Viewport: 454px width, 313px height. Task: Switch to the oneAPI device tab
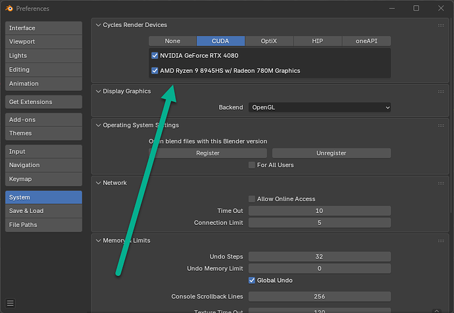(x=366, y=41)
